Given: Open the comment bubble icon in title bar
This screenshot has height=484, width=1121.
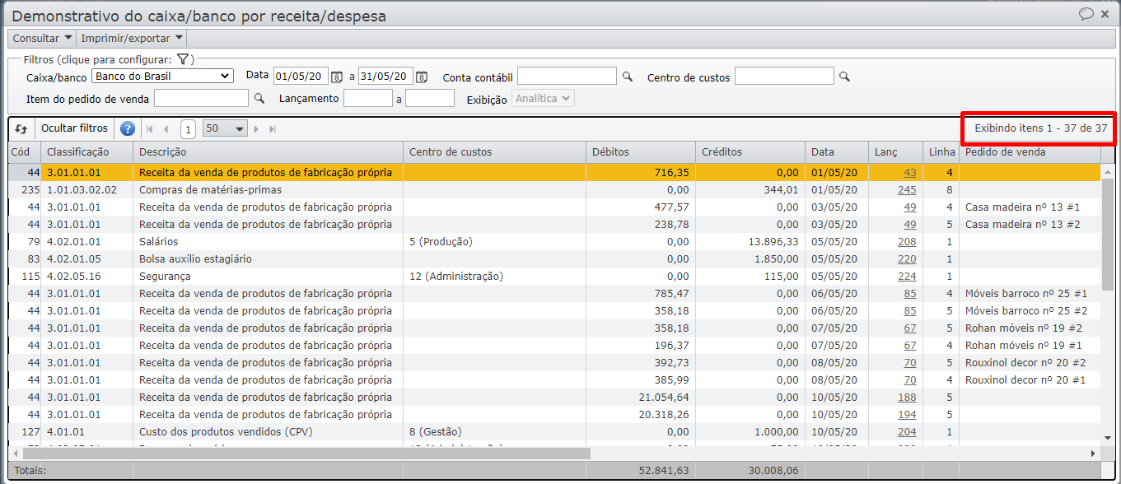Looking at the screenshot, I should (x=1086, y=14).
